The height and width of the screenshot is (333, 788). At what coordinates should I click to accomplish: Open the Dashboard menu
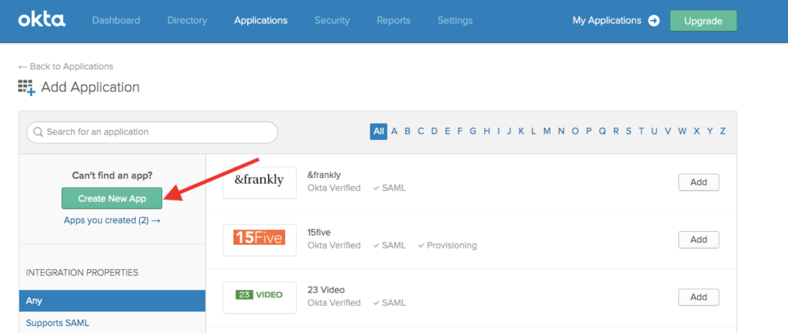click(x=116, y=20)
